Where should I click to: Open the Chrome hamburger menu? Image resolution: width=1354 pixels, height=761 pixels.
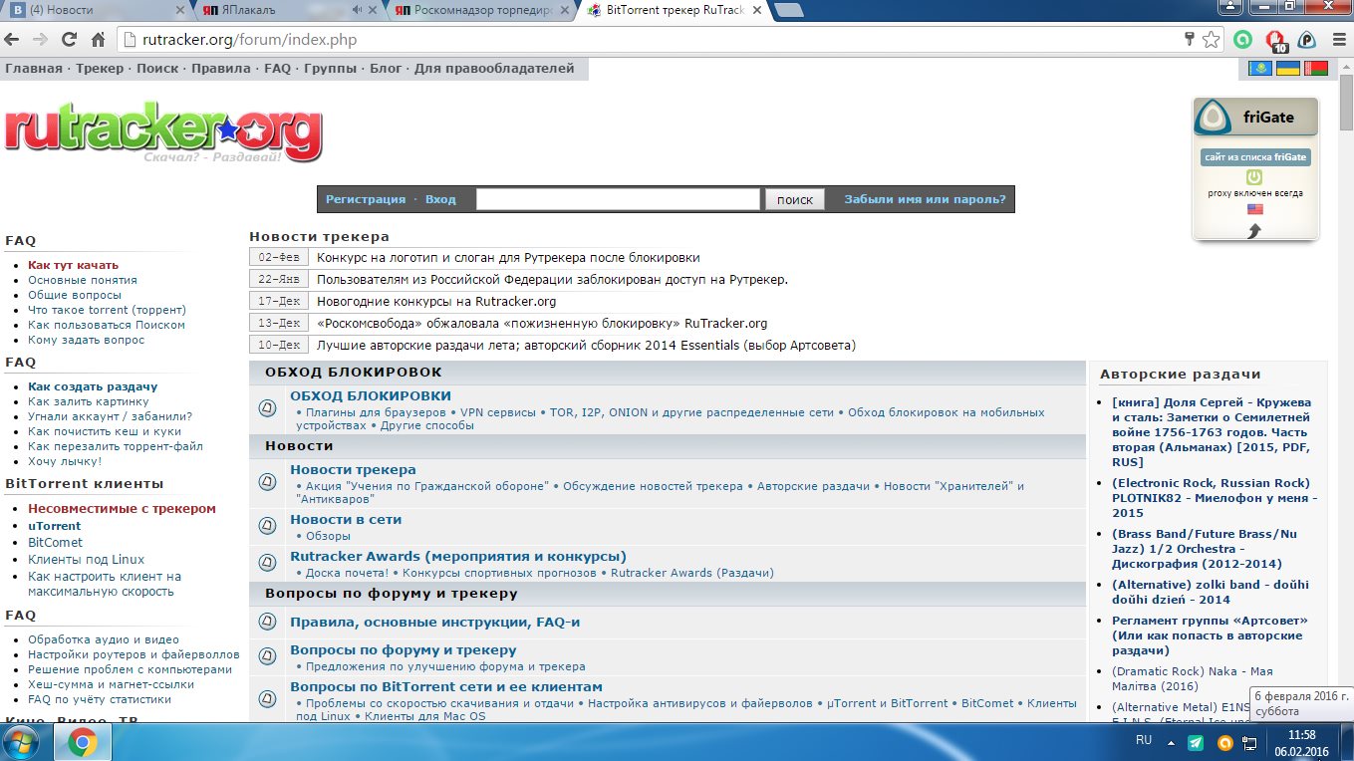point(1337,40)
